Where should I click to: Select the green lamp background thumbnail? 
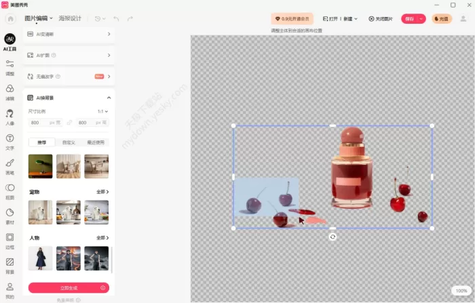40,166
